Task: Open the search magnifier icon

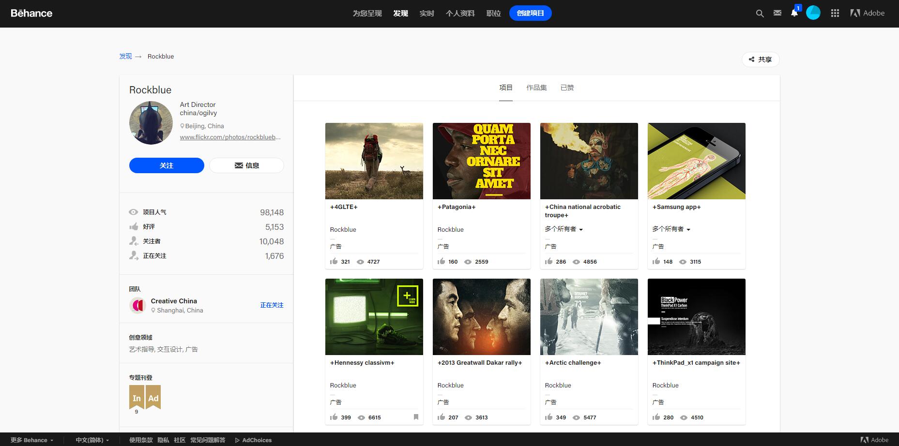Action: pos(760,14)
